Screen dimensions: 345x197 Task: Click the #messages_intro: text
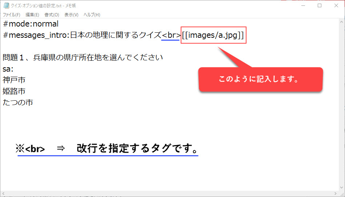36,35
